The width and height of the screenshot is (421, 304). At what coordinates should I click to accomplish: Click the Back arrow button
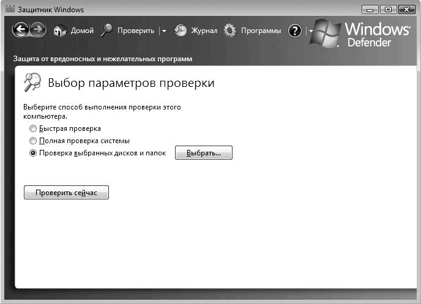pyautogui.click(x=21, y=30)
